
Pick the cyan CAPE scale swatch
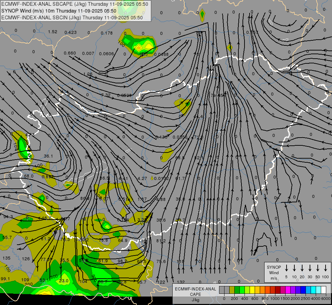pos(313,290)
